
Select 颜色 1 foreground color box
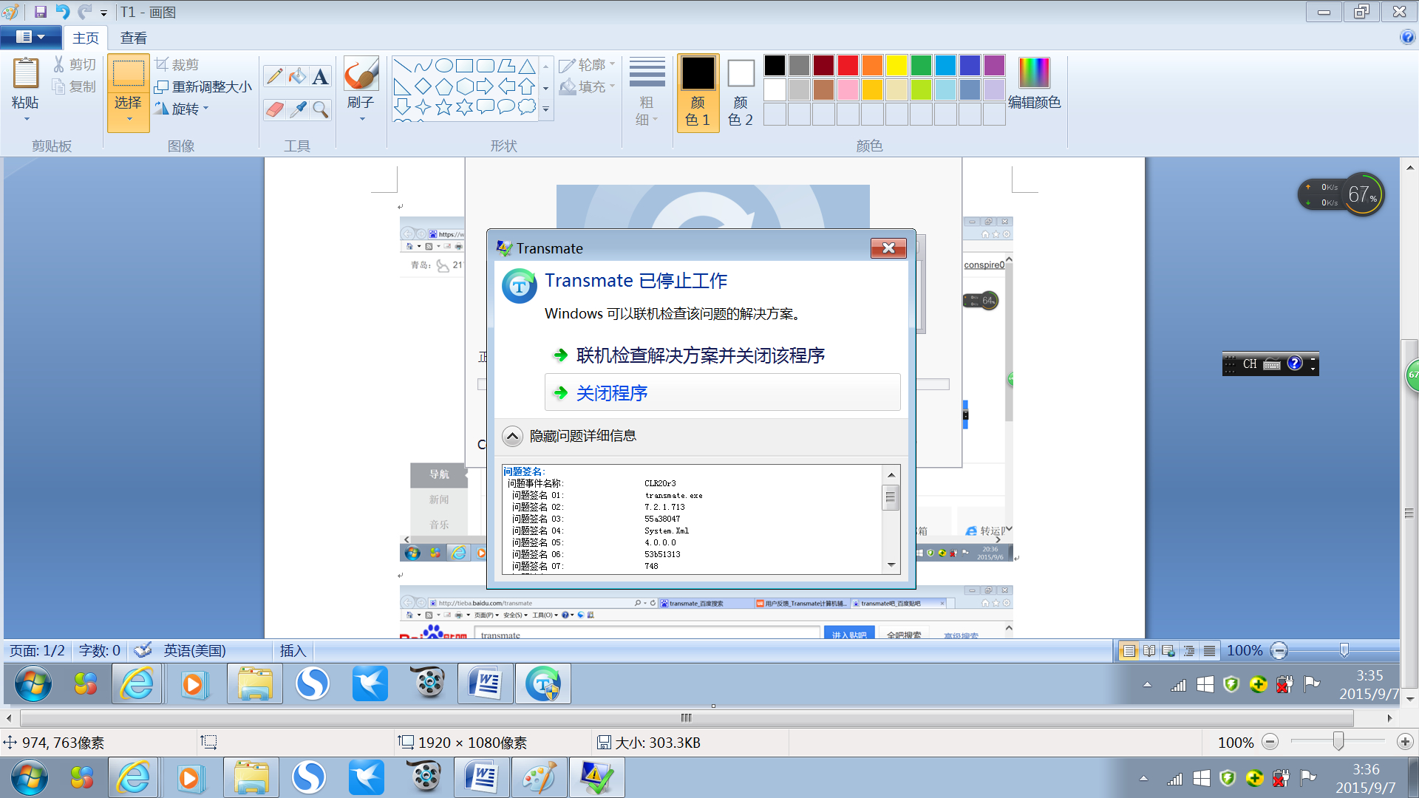698,93
